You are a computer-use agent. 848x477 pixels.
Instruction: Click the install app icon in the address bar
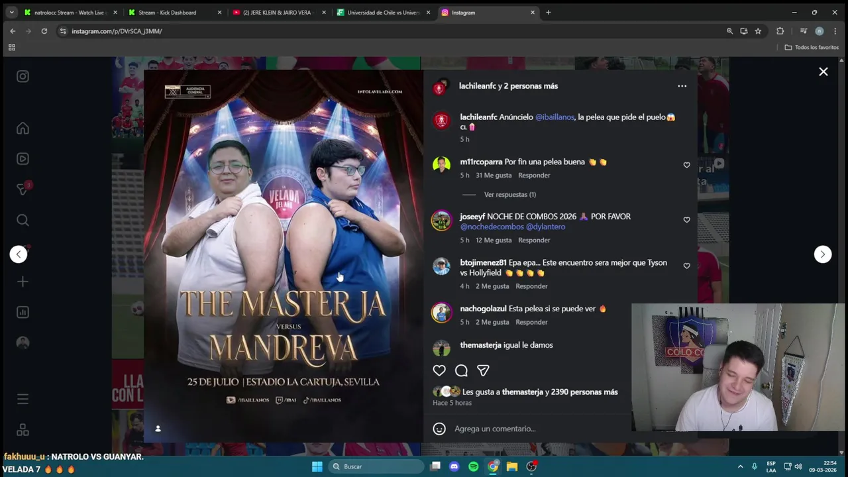pos(744,31)
